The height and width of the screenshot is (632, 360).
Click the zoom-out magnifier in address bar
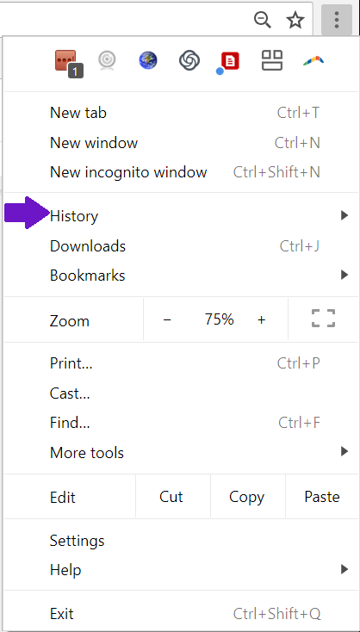[x=263, y=20]
